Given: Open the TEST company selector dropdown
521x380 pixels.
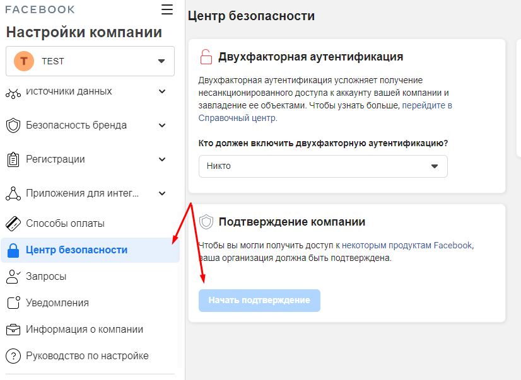Looking at the screenshot, I should [x=90, y=61].
